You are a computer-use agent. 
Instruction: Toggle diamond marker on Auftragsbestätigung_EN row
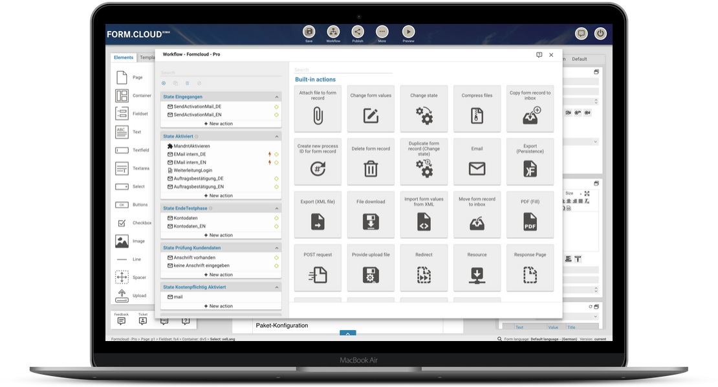(276, 187)
